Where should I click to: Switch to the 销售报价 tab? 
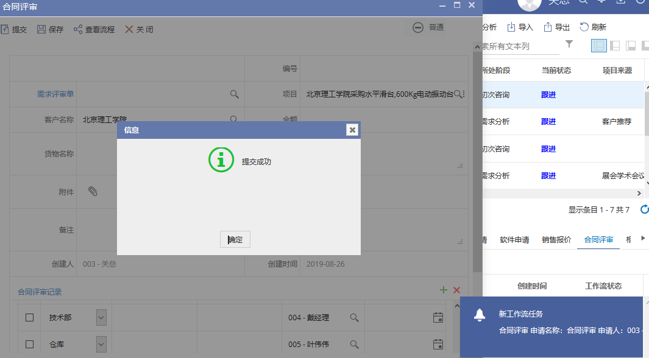coord(556,239)
